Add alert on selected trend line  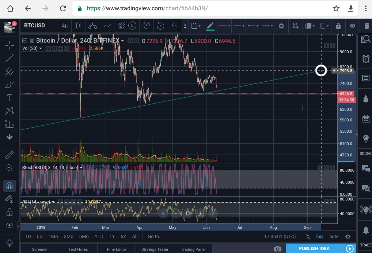[295, 26]
